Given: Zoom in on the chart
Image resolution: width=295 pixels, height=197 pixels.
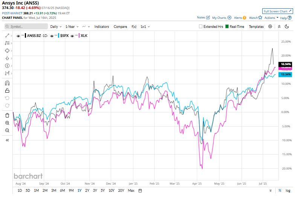Looking at the screenshot, I should click(7, 123).
